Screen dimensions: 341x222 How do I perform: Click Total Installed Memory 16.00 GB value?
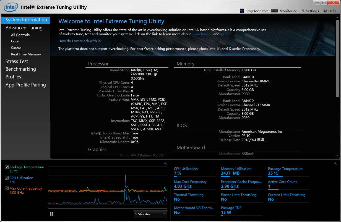click(249, 70)
